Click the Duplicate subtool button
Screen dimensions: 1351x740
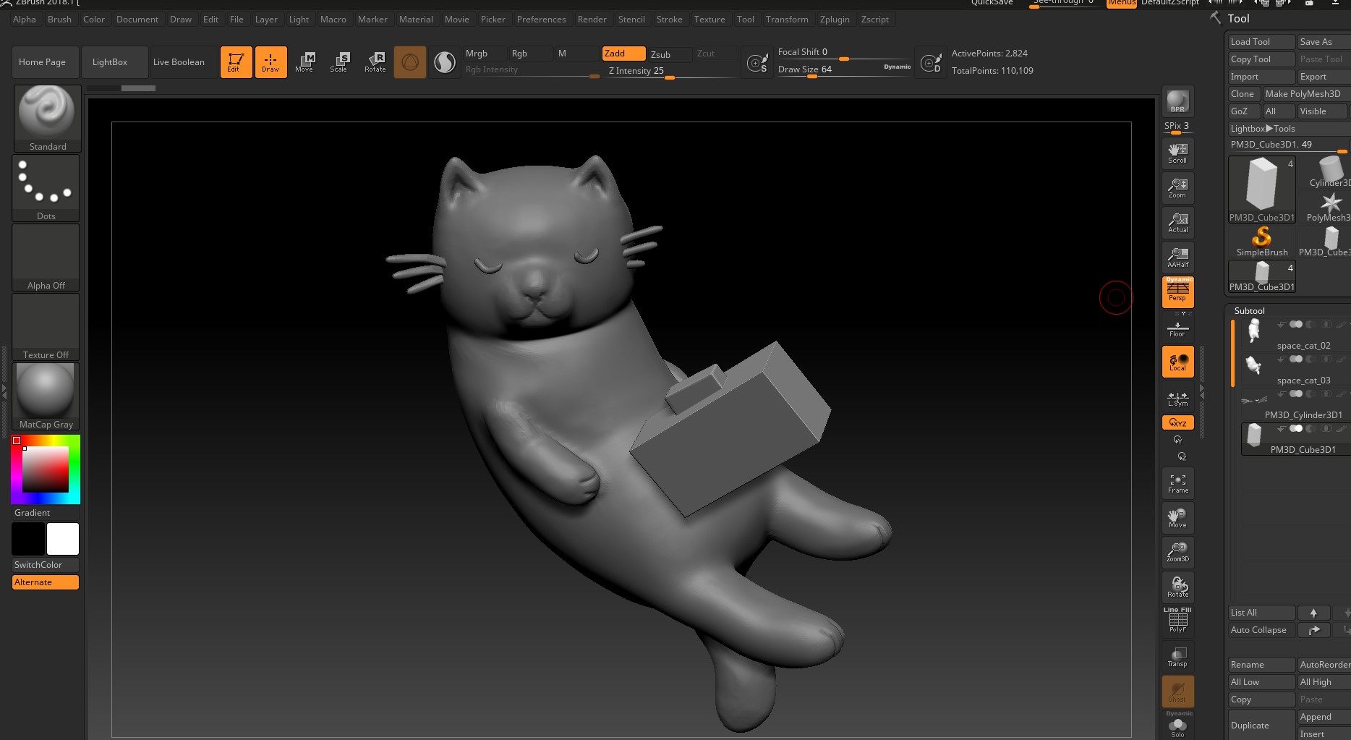[x=1261, y=725]
